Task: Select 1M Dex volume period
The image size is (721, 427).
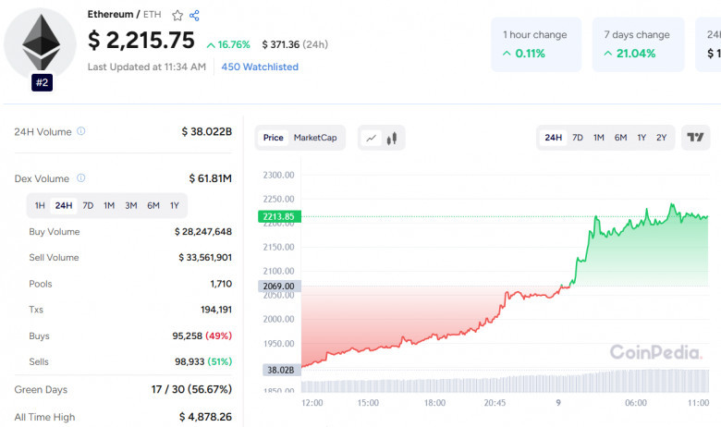Action: tap(109, 205)
